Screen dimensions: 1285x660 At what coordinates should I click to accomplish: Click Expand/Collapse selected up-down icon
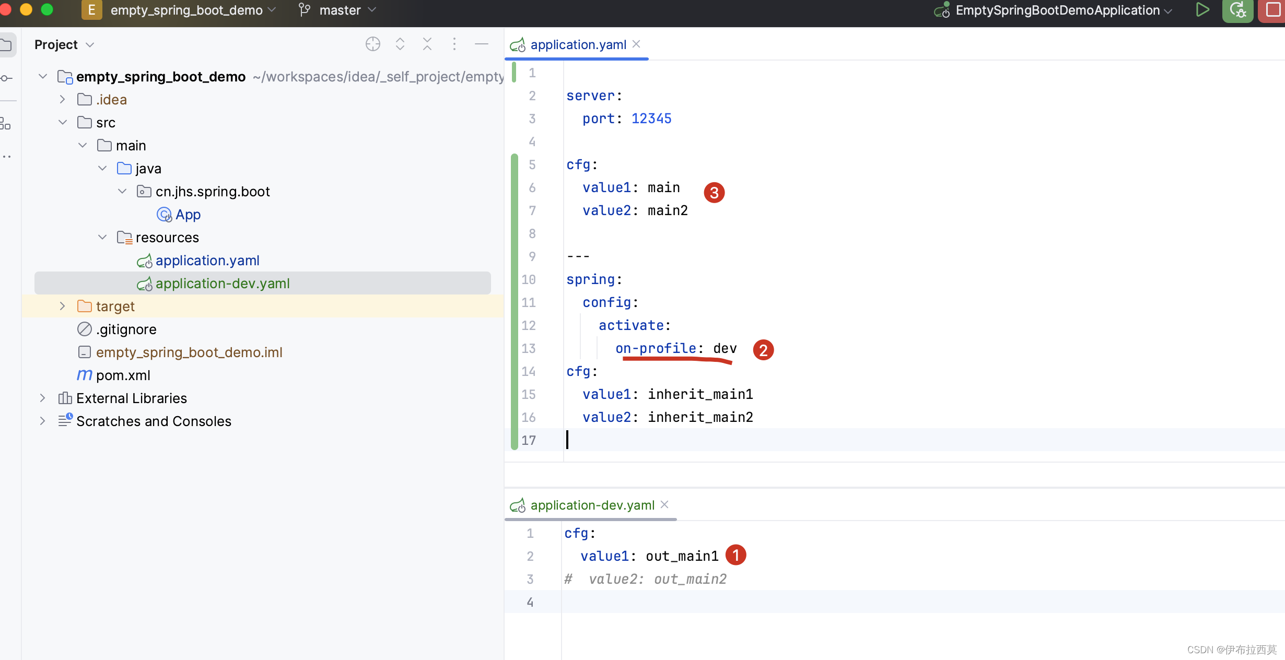400,44
